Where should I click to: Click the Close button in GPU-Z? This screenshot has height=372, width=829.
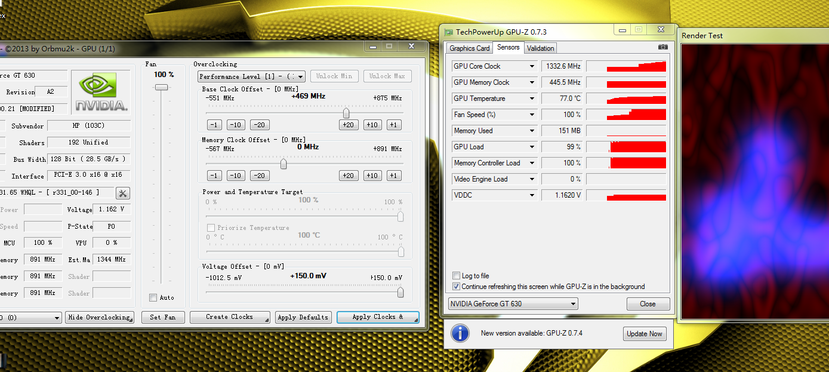pos(648,304)
